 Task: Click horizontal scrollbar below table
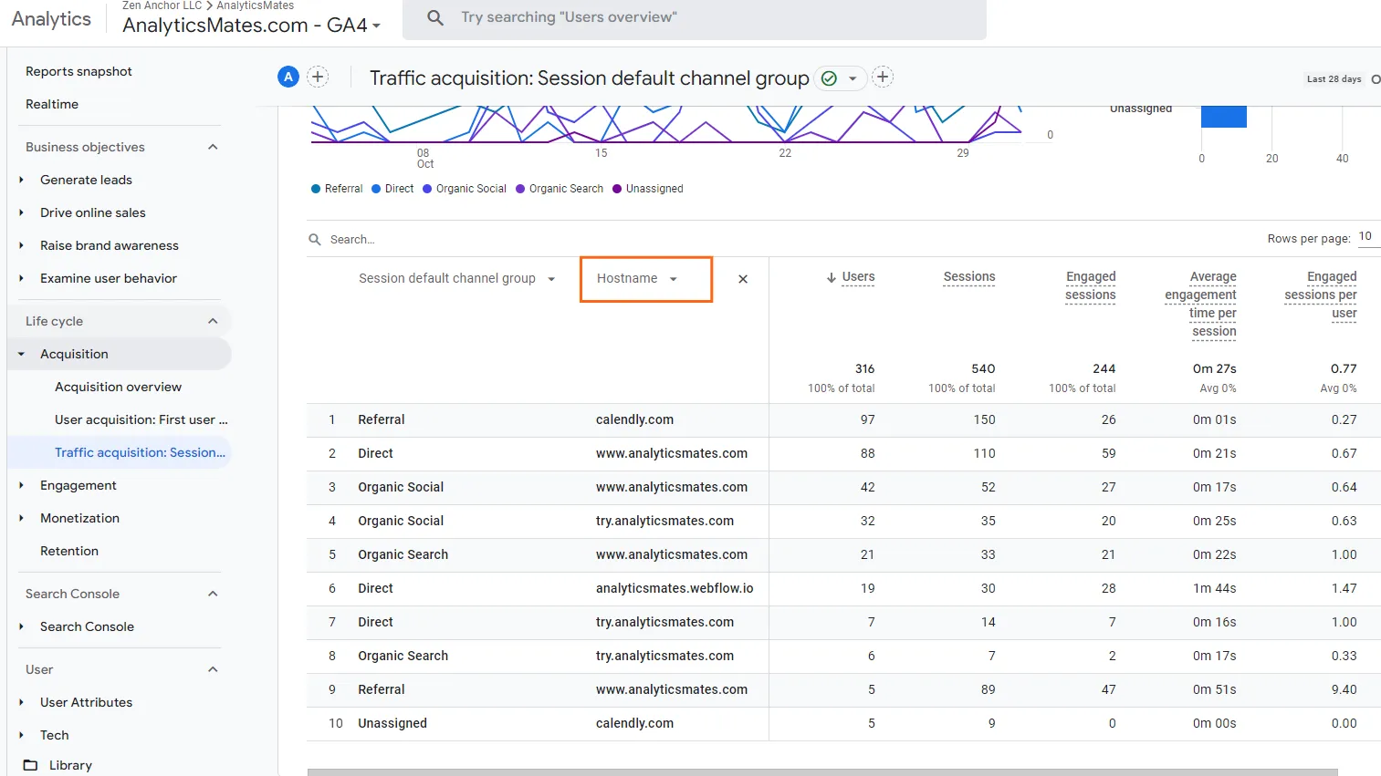[821, 772]
